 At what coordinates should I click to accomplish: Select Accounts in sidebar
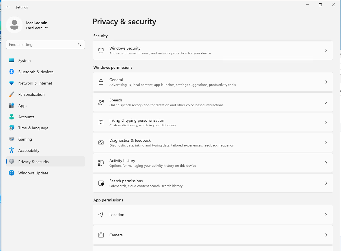(45, 117)
